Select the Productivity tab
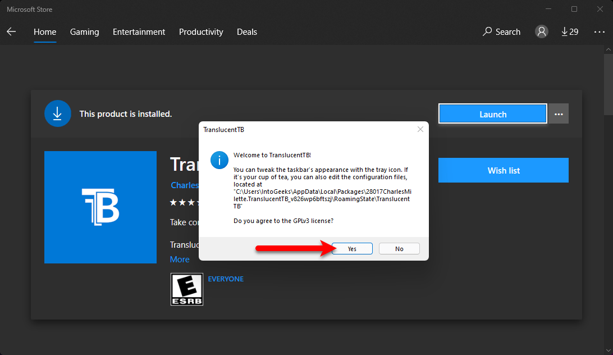Screen dimensions: 613x355 [x=201, y=31]
